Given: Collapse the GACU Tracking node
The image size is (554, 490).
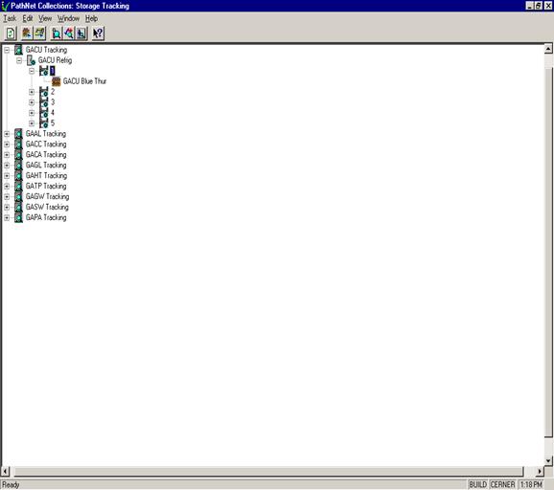Looking at the screenshot, I should 7,50.
